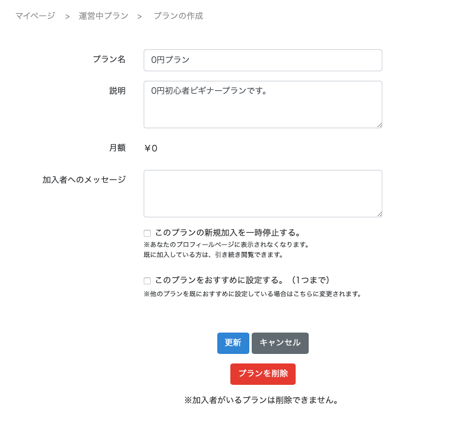Viewport: 450px width, 446px height.
Task: Click the ¥0 monthly amount value
Action: (x=151, y=148)
